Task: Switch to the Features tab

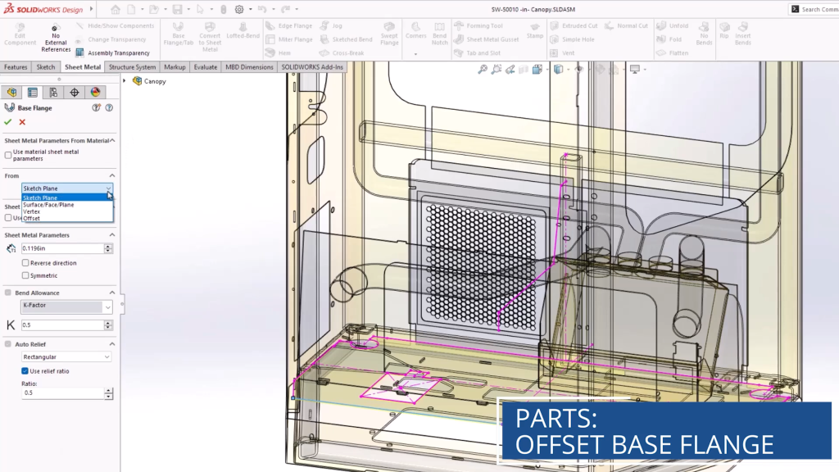Action: click(x=16, y=67)
